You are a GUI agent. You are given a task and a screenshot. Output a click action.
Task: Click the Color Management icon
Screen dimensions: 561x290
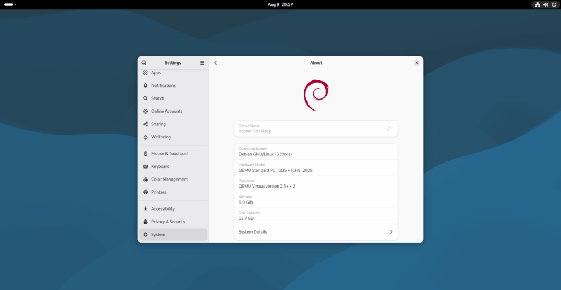point(145,179)
